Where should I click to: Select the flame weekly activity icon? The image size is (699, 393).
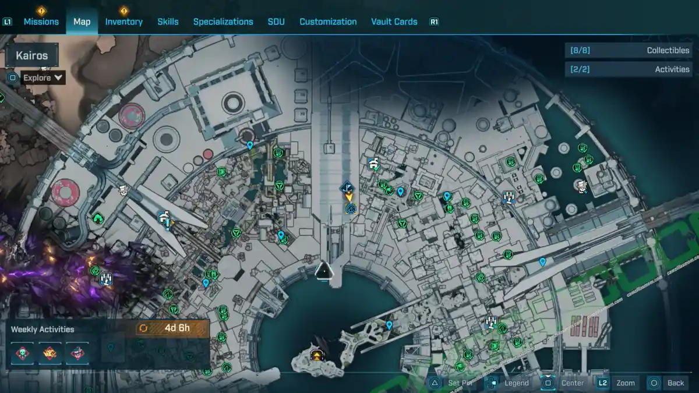(x=50, y=353)
